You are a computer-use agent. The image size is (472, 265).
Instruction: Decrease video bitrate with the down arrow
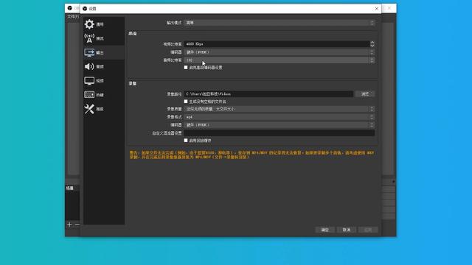tap(372, 46)
